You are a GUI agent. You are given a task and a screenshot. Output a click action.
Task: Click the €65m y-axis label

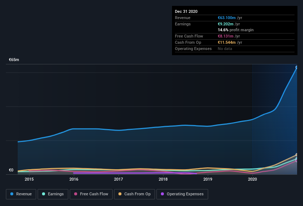click(14, 60)
